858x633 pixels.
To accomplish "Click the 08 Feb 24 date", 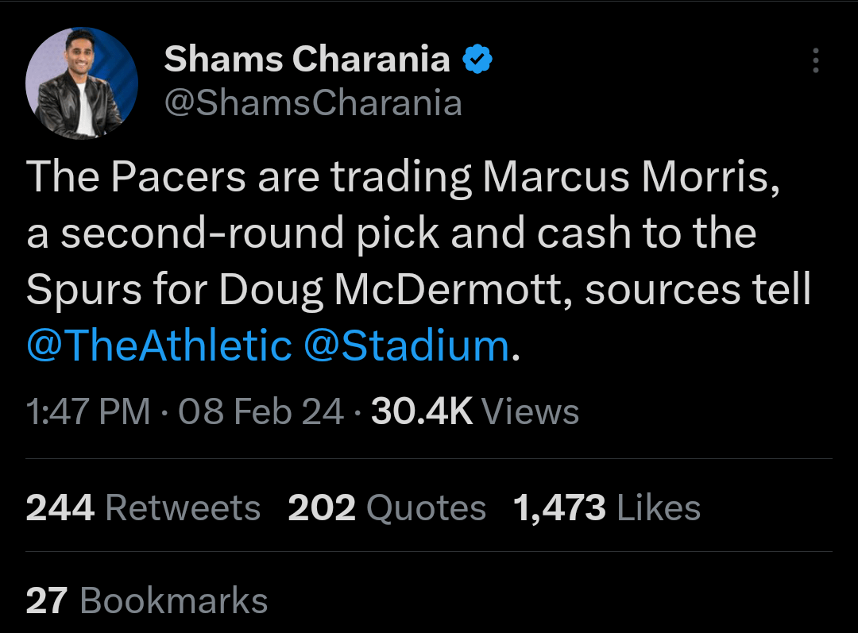I will pos(261,411).
